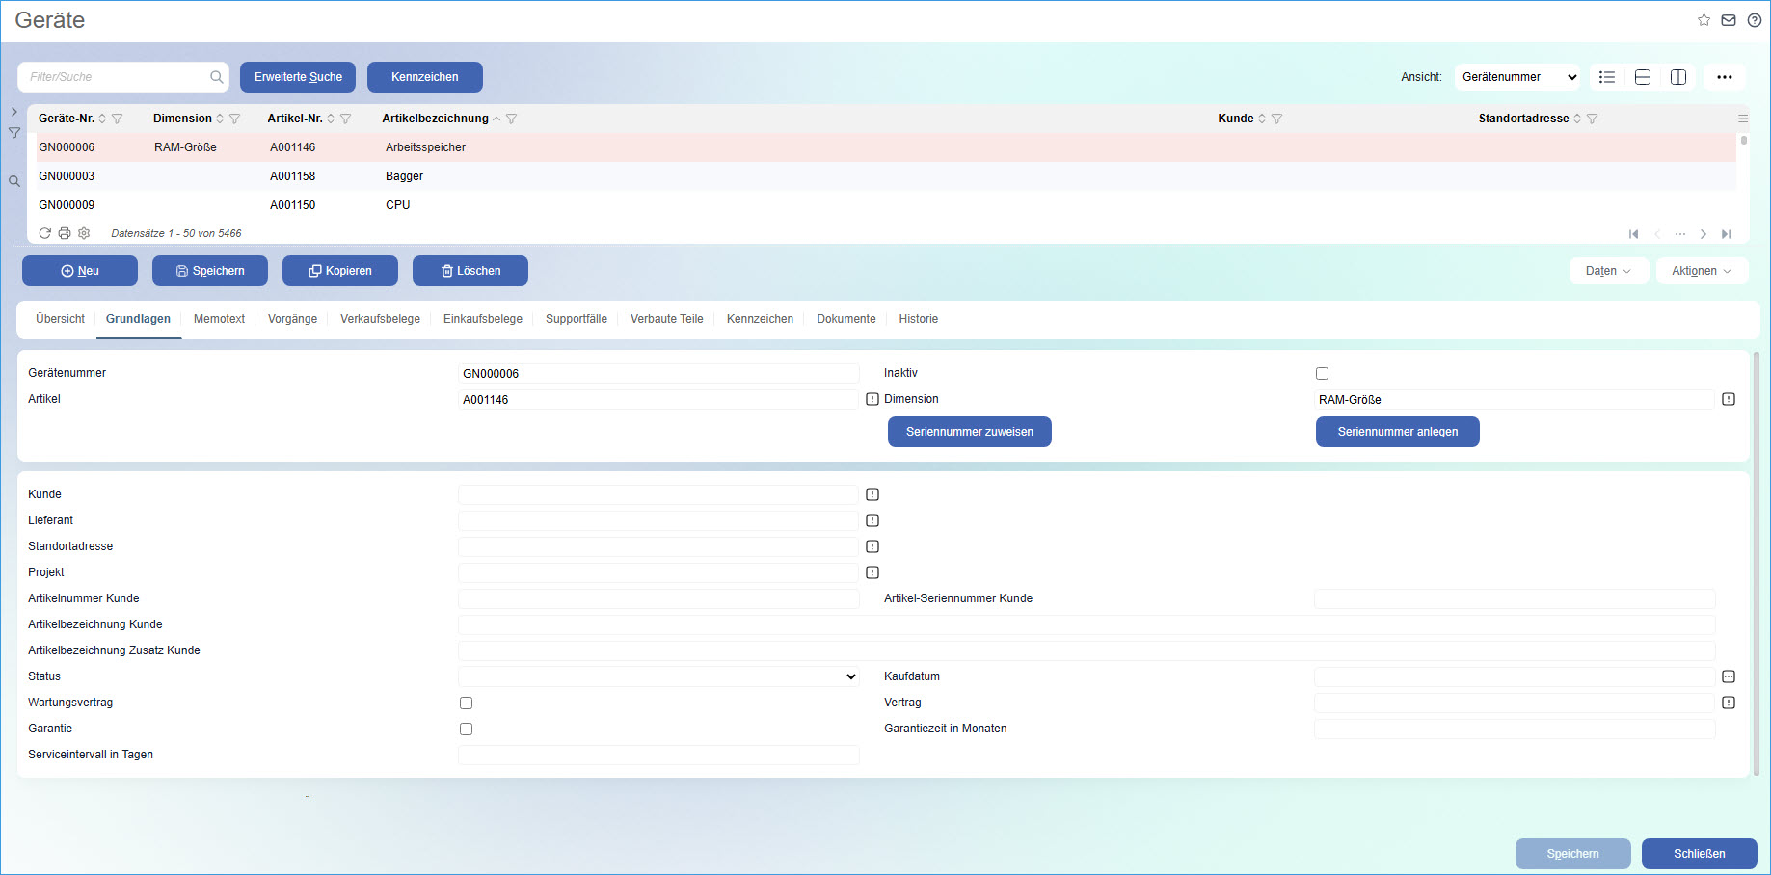Open the mail envelope icon
Screen dimensions: 1771x875
point(1729,20)
